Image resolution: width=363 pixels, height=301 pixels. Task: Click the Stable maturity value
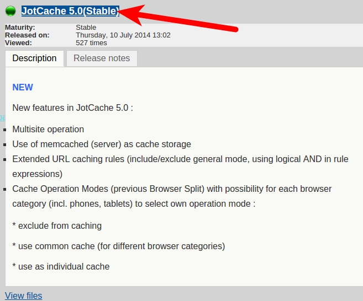(x=86, y=28)
